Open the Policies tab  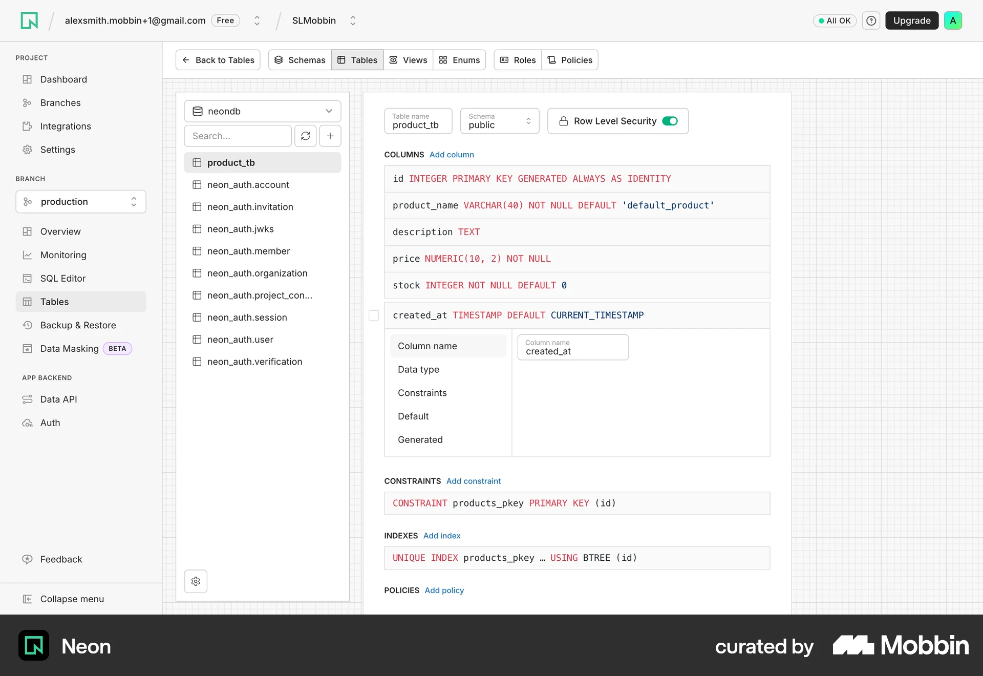coord(570,60)
